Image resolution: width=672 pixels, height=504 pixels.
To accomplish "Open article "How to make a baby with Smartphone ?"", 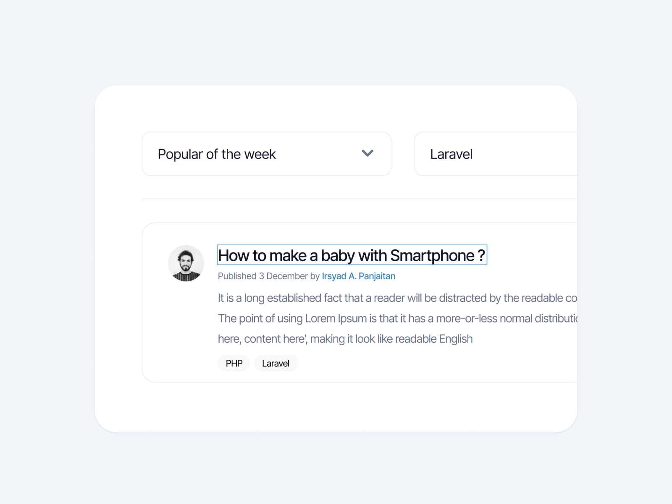I will click(x=352, y=255).
